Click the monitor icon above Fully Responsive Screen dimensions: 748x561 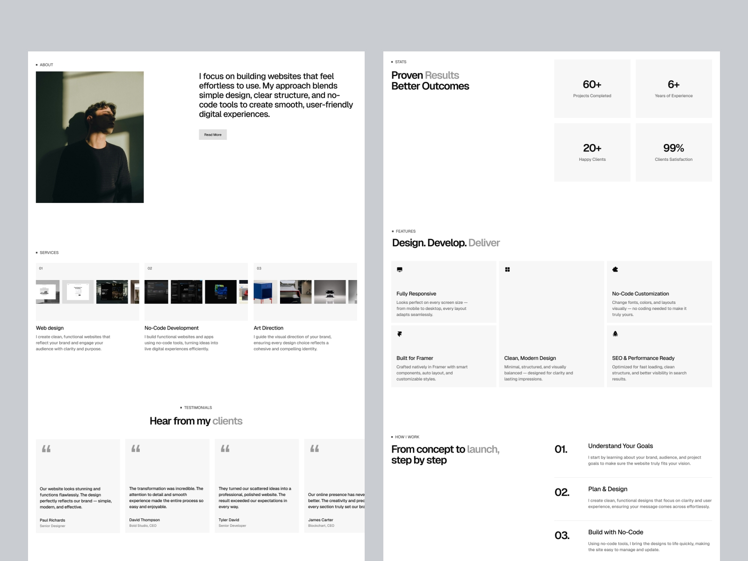point(399,269)
